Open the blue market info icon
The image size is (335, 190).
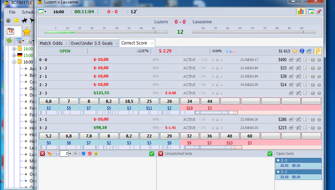point(302,51)
